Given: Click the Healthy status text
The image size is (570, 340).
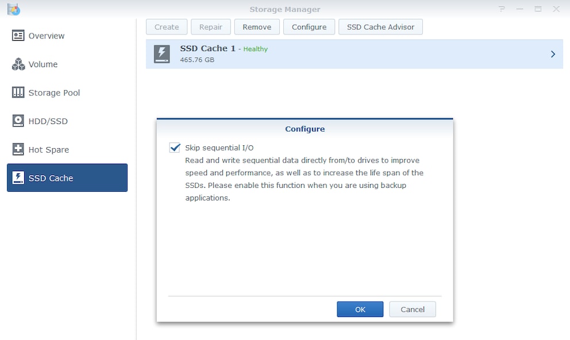Looking at the screenshot, I should coord(255,49).
